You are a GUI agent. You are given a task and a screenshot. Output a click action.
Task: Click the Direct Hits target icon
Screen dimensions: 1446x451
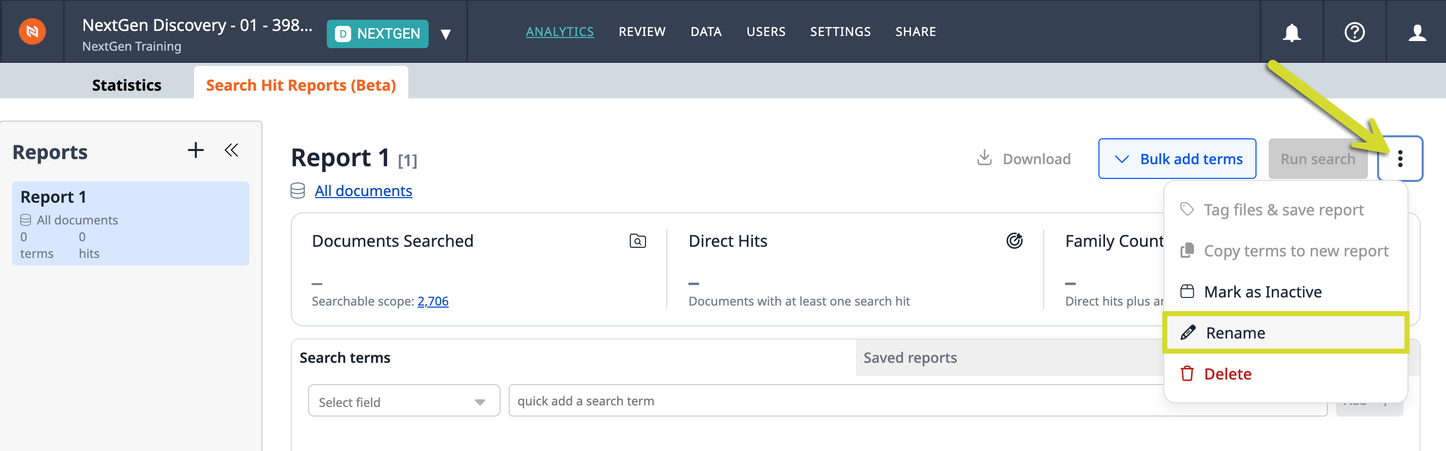tap(1014, 241)
